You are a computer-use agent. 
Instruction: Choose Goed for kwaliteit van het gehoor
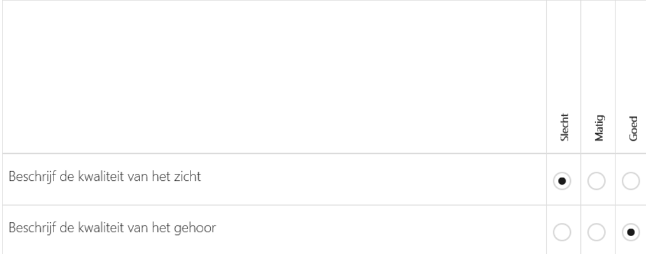631,232
